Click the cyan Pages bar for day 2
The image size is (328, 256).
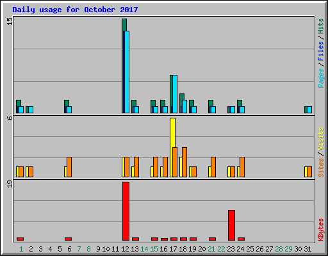pyautogui.click(x=31, y=109)
